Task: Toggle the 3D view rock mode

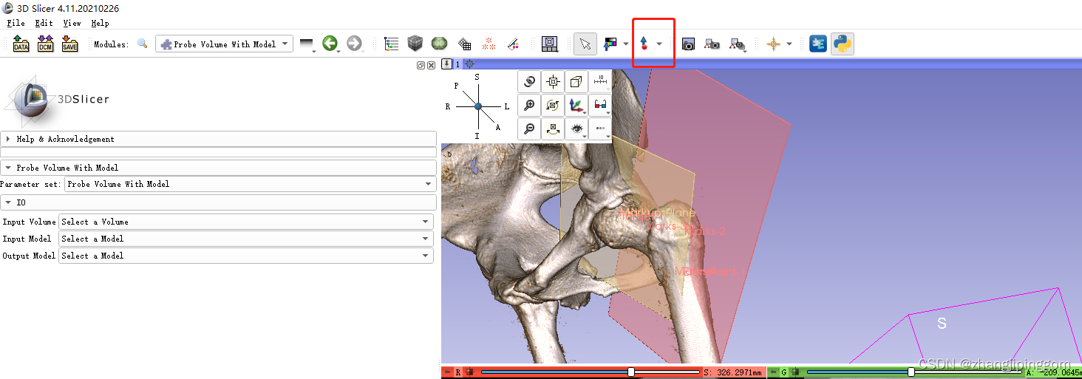Action: (x=553, y=129)
